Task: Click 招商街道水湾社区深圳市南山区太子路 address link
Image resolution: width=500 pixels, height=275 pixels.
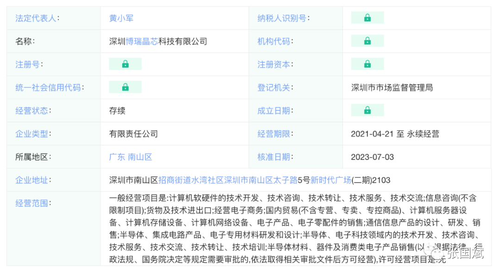Action: click(228, 180)
